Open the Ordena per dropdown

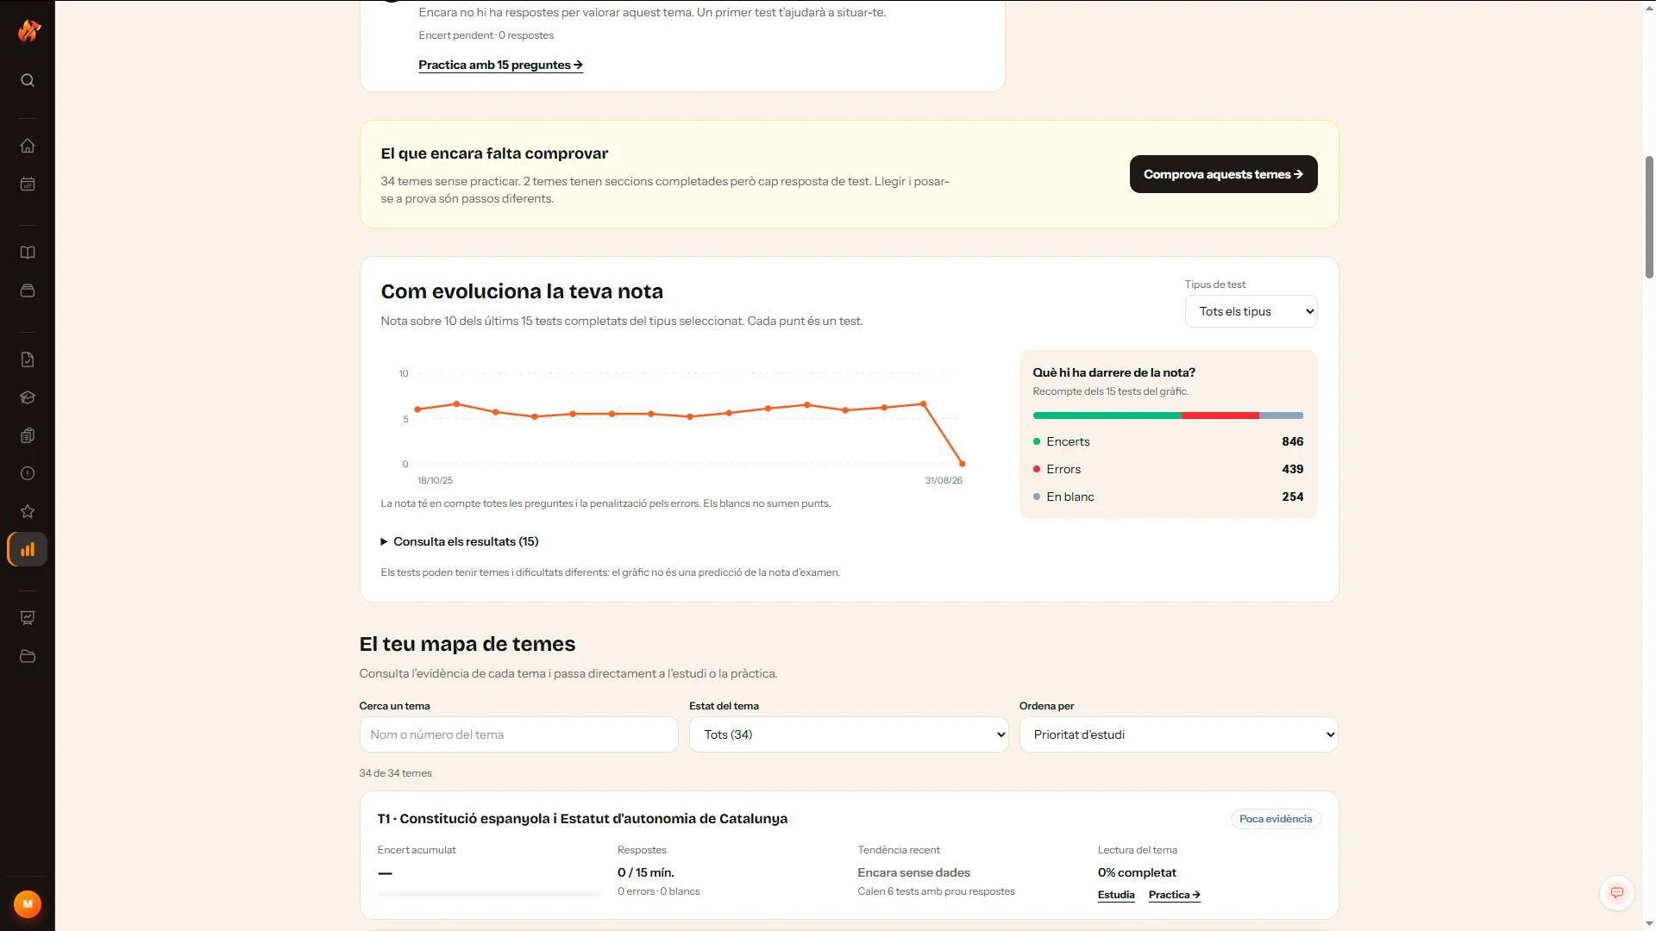[1178, 734]
